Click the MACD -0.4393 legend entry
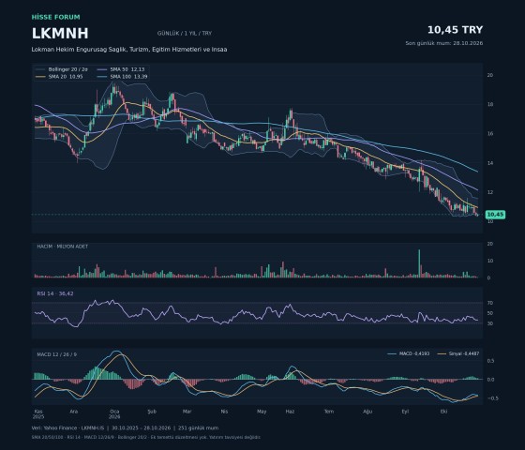This screenshot has height=450, width=525. (x=409, y=353)
